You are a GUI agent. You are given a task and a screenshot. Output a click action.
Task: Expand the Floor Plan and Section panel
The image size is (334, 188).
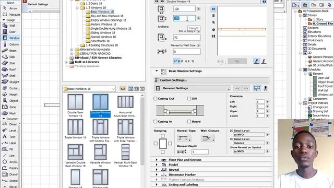coord(157,160)
